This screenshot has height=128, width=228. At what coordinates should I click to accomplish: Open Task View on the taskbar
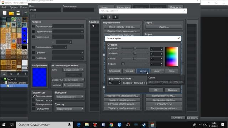click(x=12, y=125)
